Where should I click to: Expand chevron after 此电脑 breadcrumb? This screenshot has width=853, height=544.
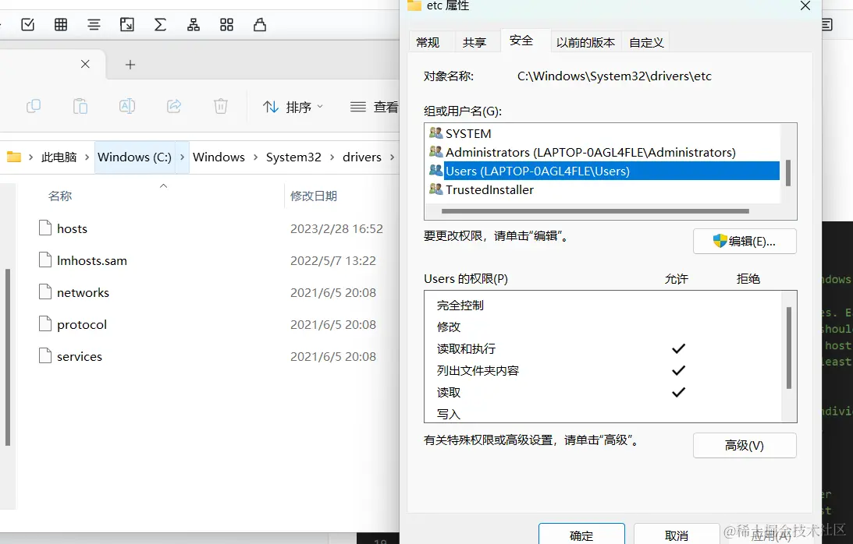[87, 157]
